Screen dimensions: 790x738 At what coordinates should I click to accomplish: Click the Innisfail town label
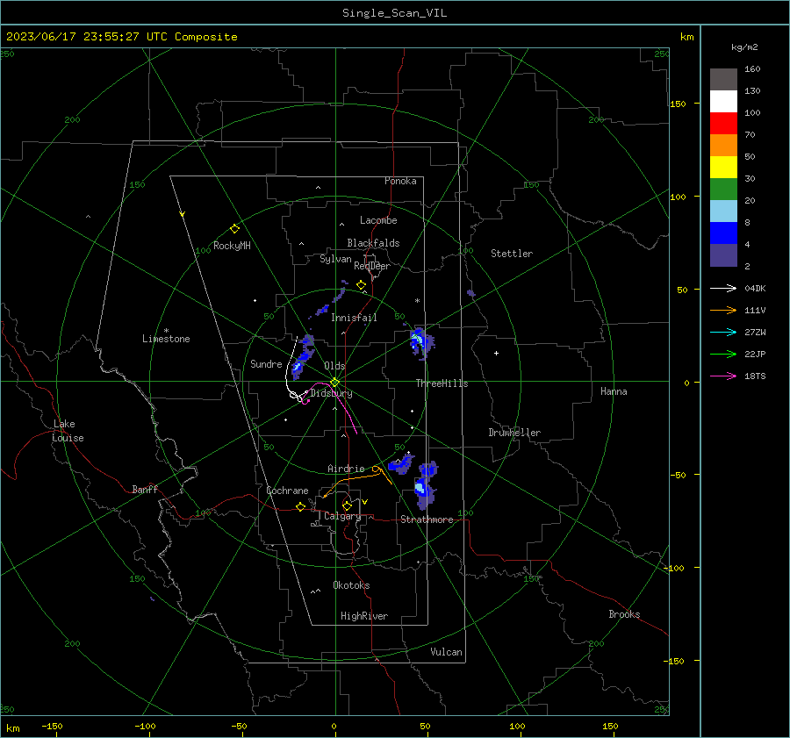pos(354,318)
